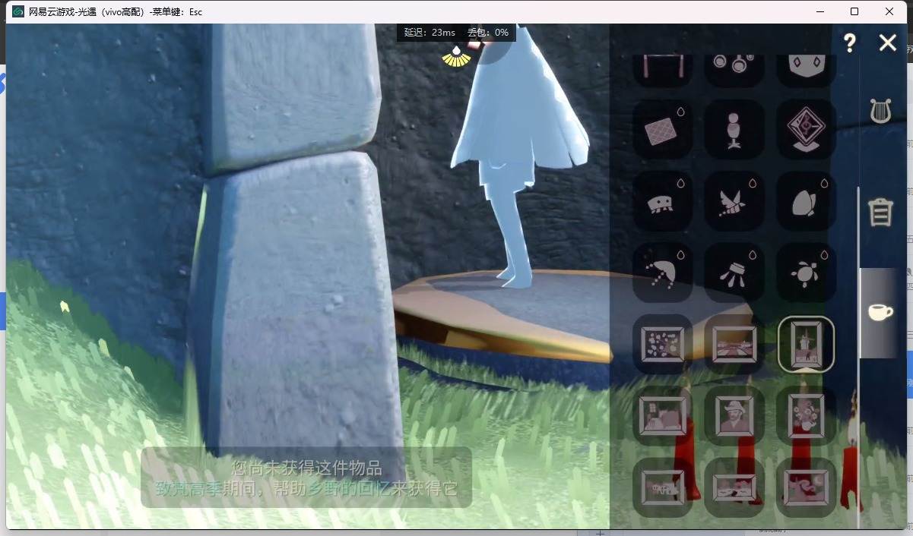Screen dimensions: 913x536
Task: Open the help question mark icon
Action: click(x=850, y=43)
